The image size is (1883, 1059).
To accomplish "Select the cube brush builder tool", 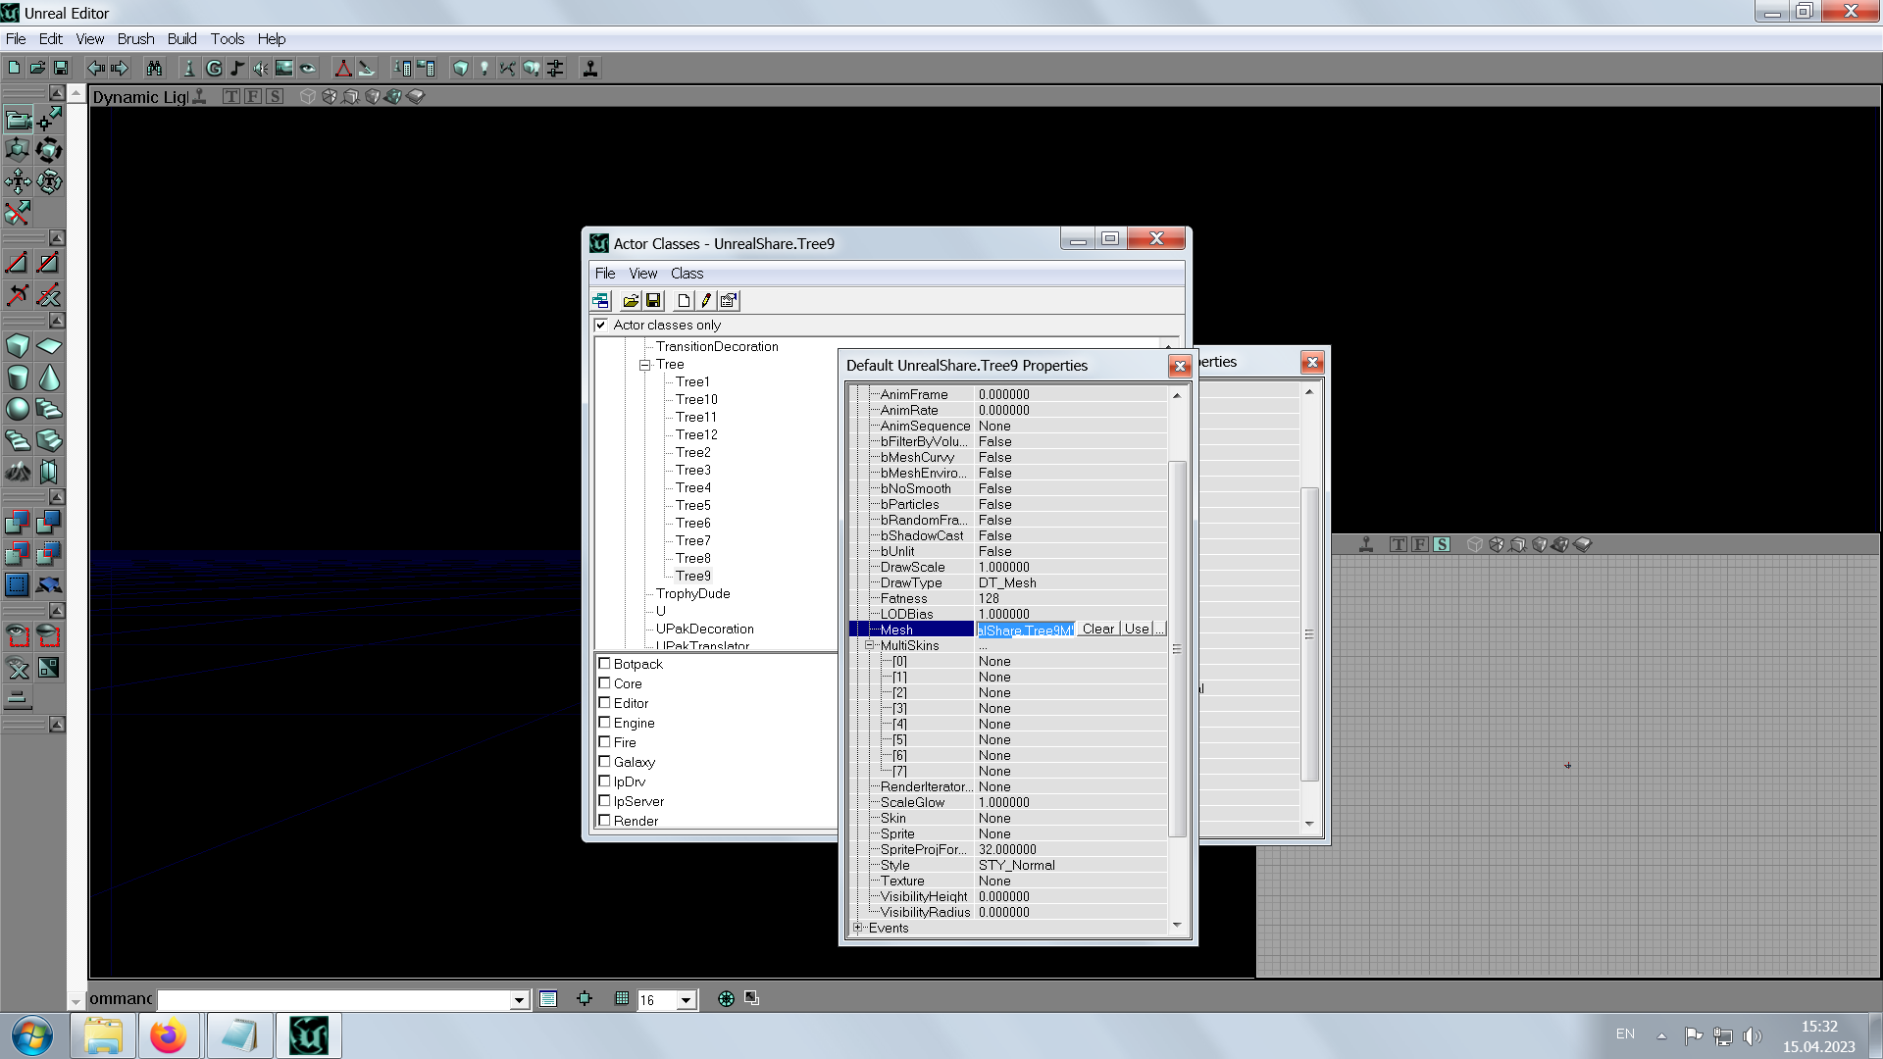I will pyautogui.click(x=18, y=346).
